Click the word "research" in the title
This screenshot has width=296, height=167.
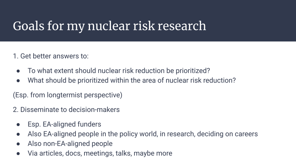coord(182,26)
